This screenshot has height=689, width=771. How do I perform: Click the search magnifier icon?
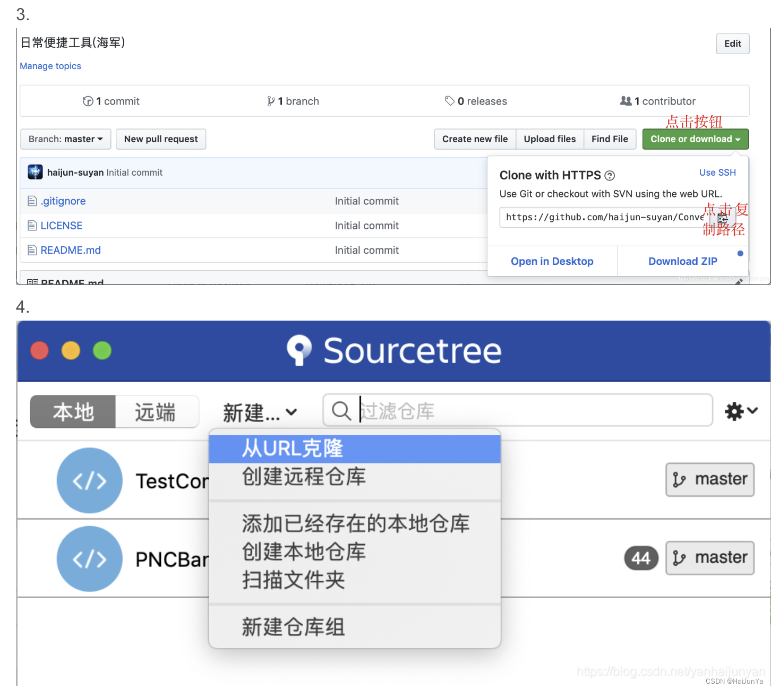(341, 411)
